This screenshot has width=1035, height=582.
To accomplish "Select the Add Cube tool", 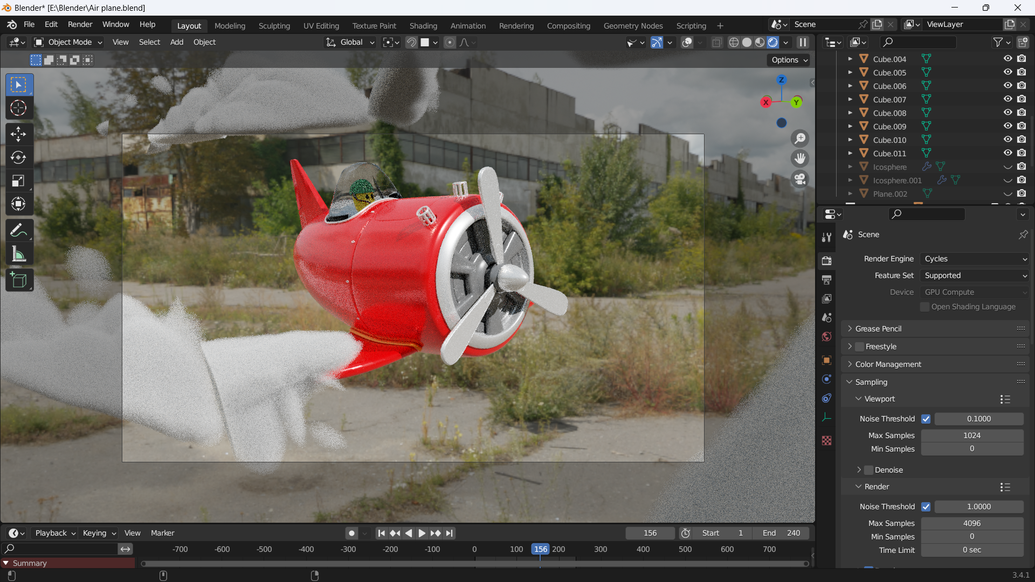I will [19, 281].
